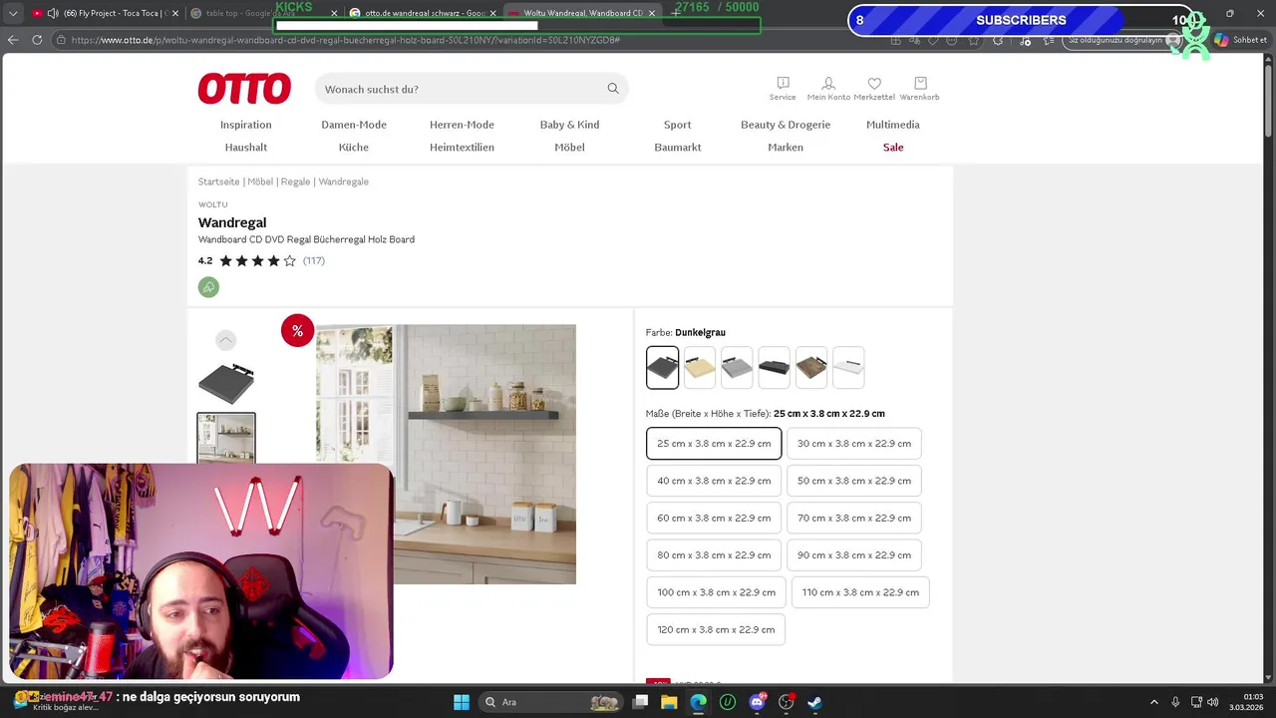Viewport: 1276px width, 718px height.
Task: Open the Discord taskbar icon
Action: [757, 702]
